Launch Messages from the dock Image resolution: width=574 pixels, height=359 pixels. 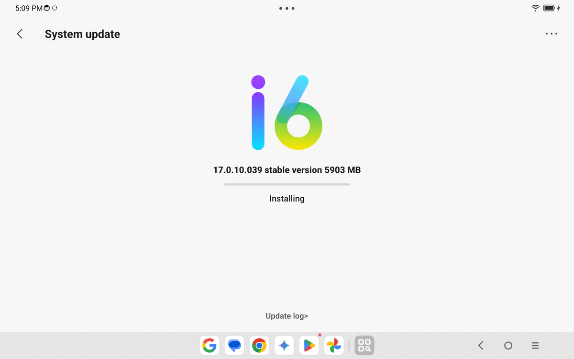pos(234,345)
